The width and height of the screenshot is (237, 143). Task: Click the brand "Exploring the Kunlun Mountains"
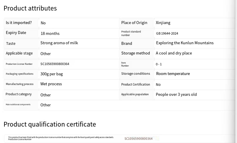(x=185, y=43)
